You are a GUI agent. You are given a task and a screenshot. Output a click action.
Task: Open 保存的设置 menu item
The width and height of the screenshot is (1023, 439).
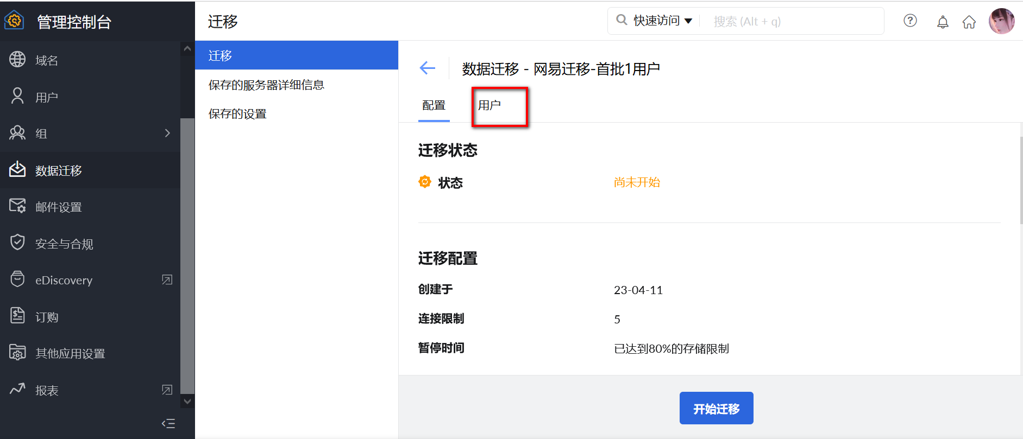click(x=237, y=113)
